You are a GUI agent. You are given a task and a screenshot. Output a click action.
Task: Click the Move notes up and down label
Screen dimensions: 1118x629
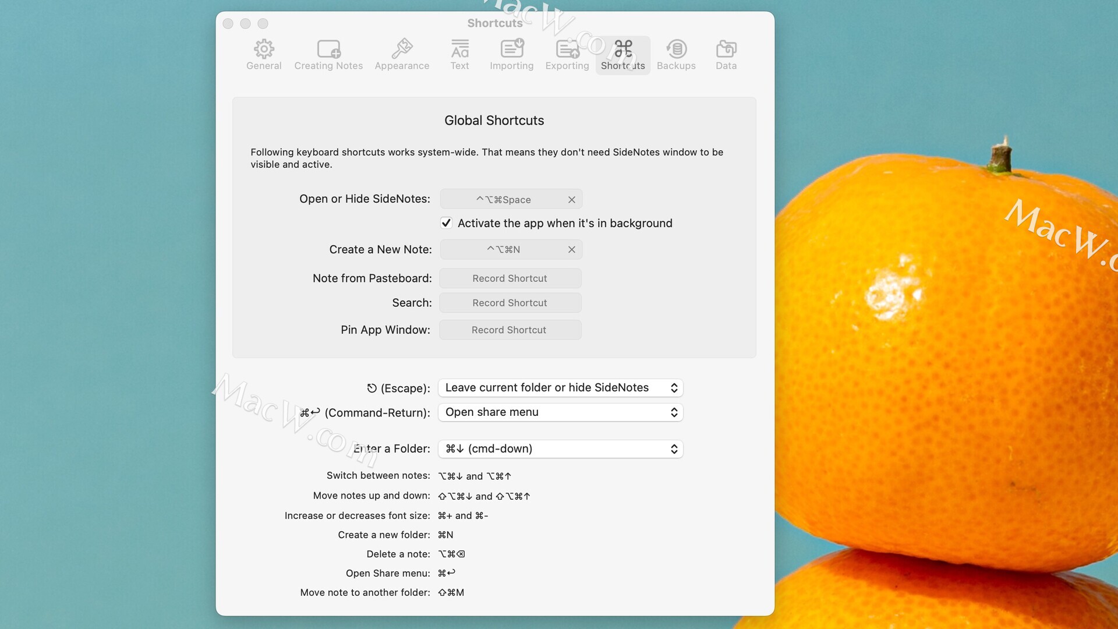[x=372, y=496]
